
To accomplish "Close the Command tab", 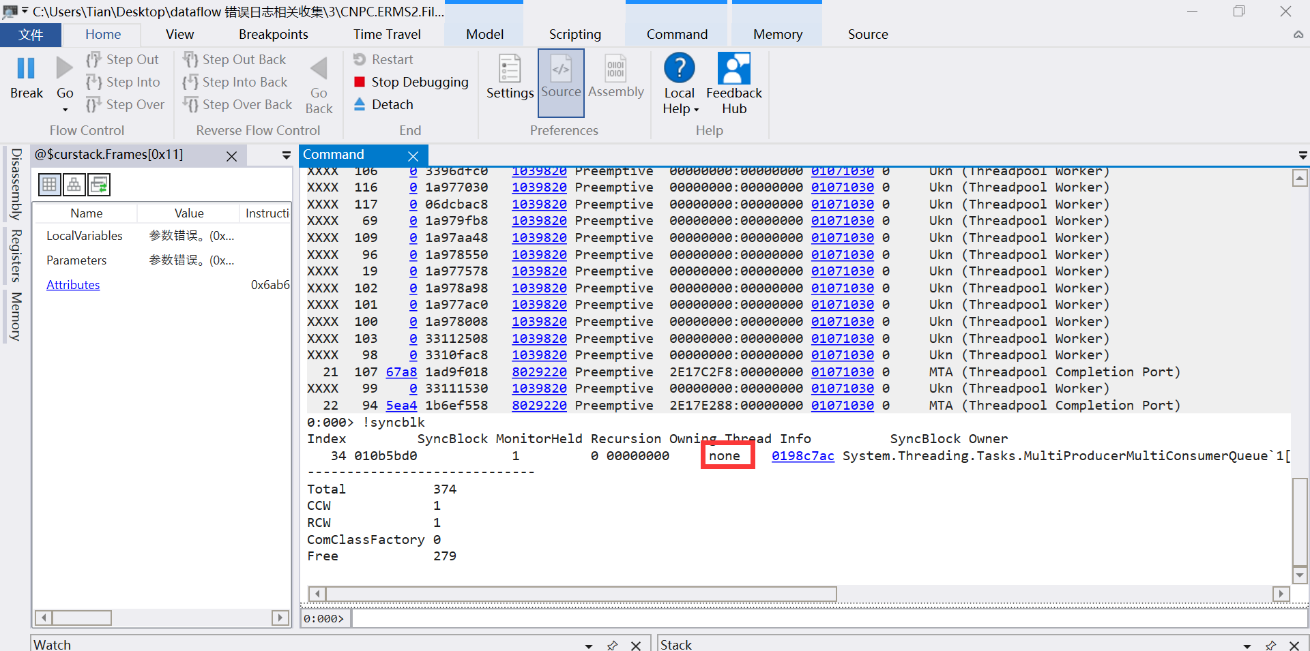I will tap(413, 156).
